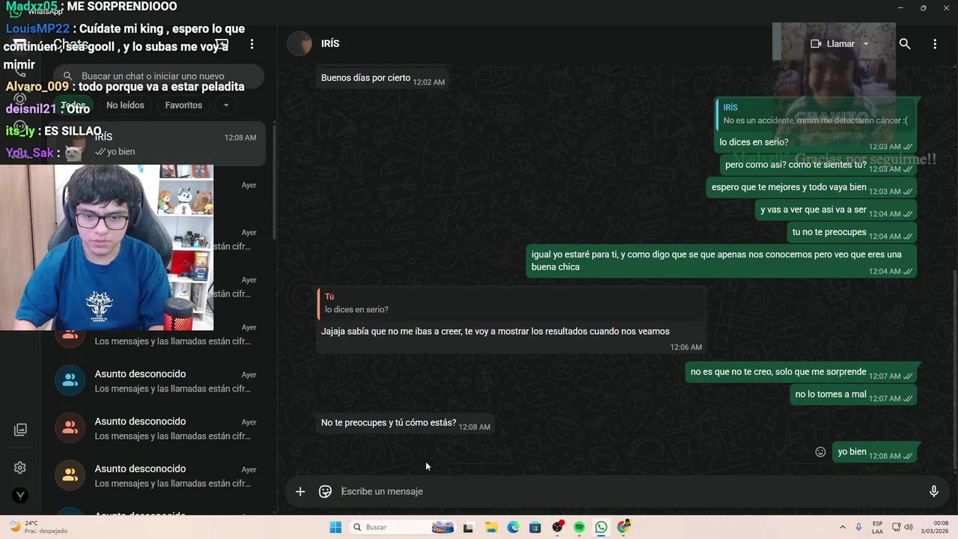Search within the IRÍS conversation
The image size is (958, 539).
(905, 44)
